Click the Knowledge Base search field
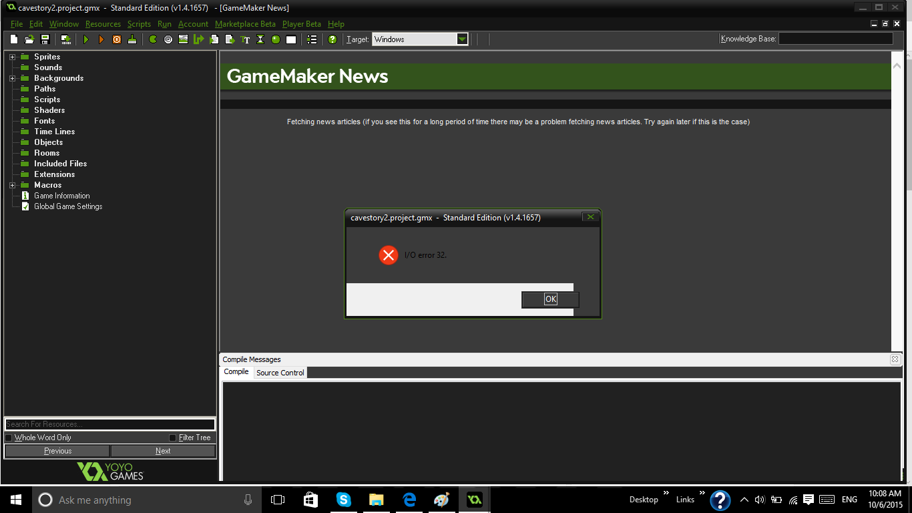 click(835, 39)
